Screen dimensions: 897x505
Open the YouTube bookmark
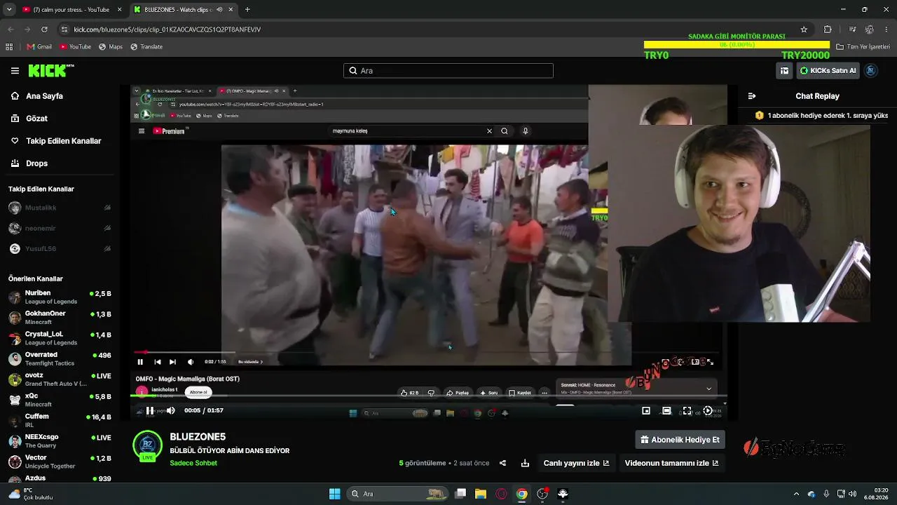point(75,47)
